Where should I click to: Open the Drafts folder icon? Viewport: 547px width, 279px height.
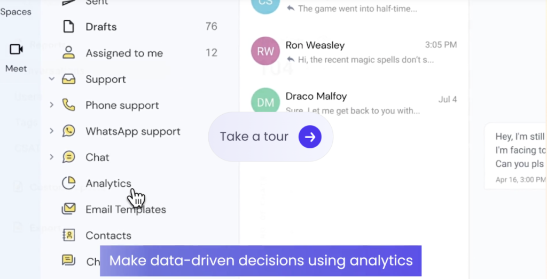point(68,27)
